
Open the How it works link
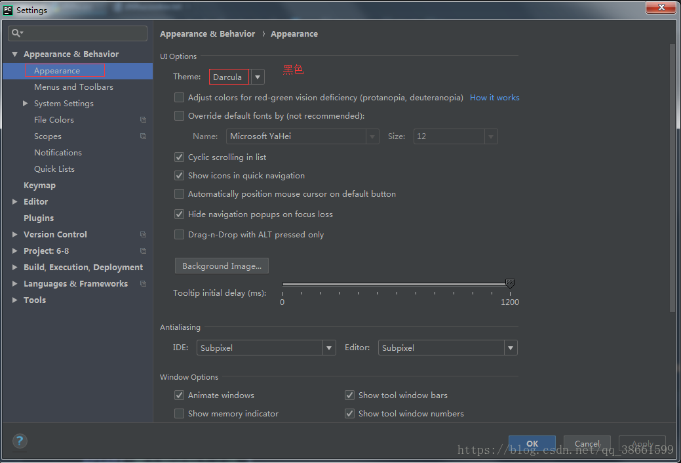point(494,98)
